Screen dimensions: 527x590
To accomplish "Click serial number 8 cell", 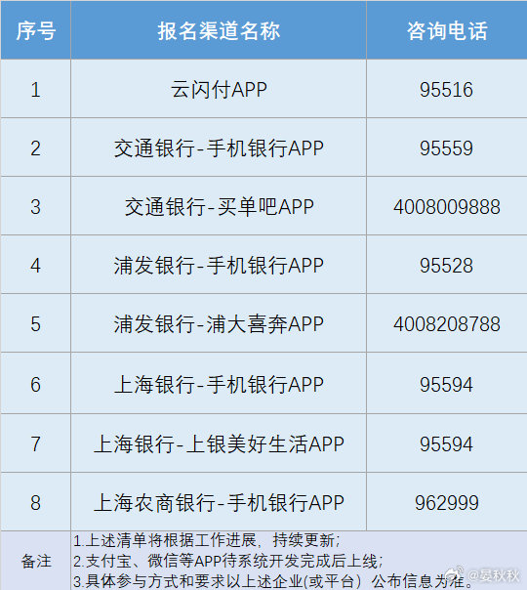I will pos(36,502).
